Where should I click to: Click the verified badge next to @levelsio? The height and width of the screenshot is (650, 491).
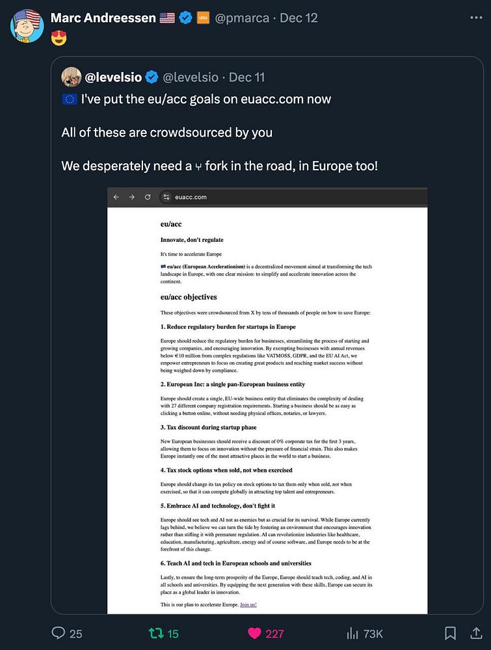coord(152,77)
